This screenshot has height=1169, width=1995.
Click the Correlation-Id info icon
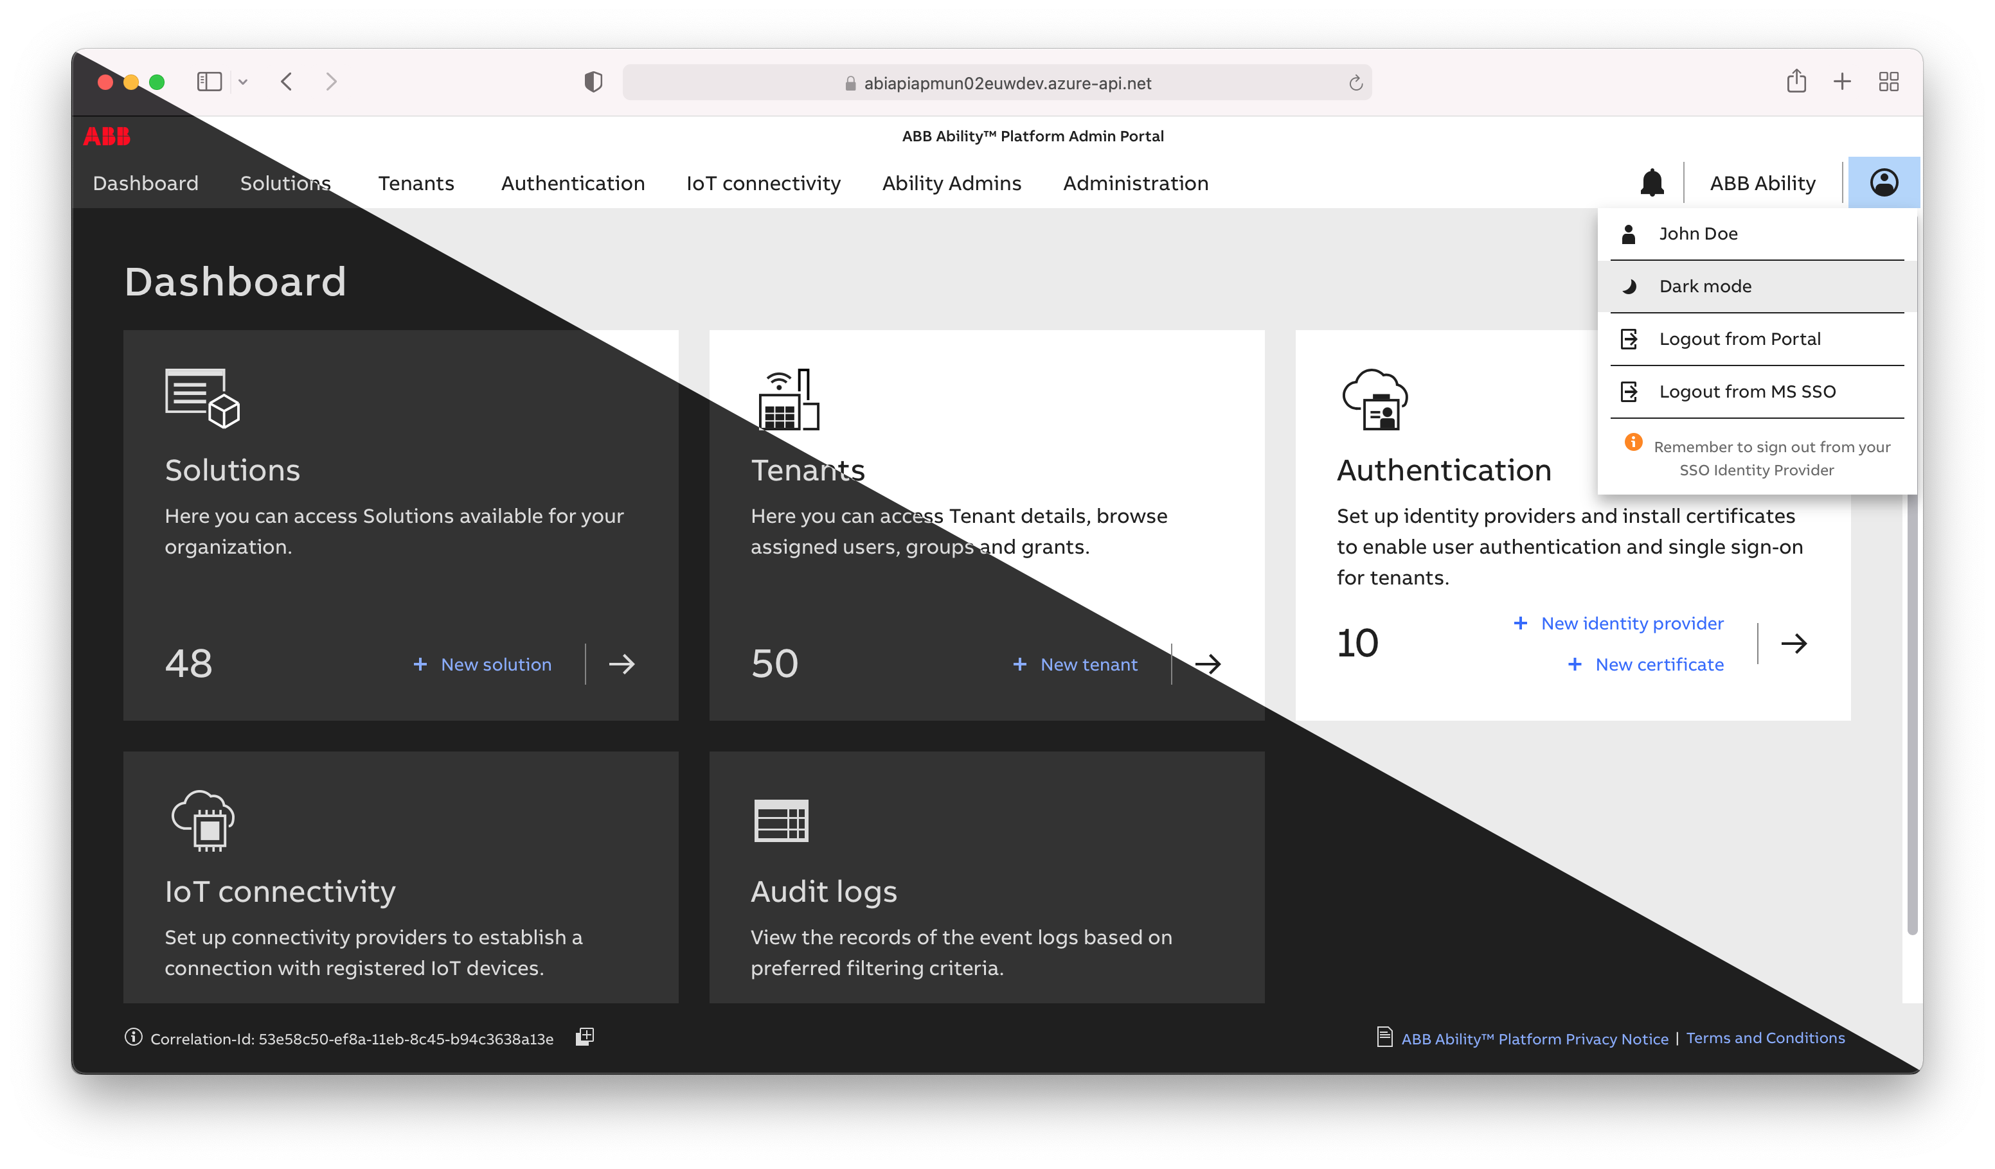(133, 1037)
